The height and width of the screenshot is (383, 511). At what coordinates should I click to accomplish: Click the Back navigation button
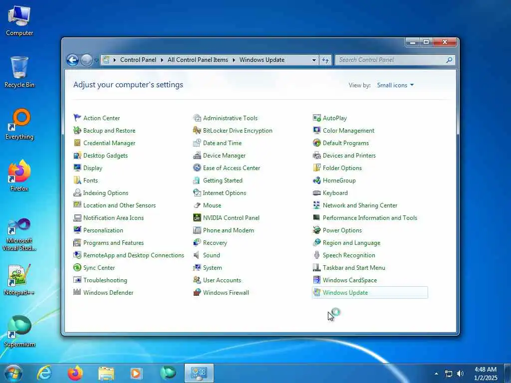[x=72, y=60]
